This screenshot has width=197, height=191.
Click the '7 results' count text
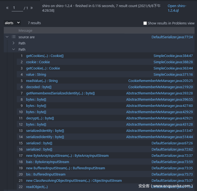[34, 23]
